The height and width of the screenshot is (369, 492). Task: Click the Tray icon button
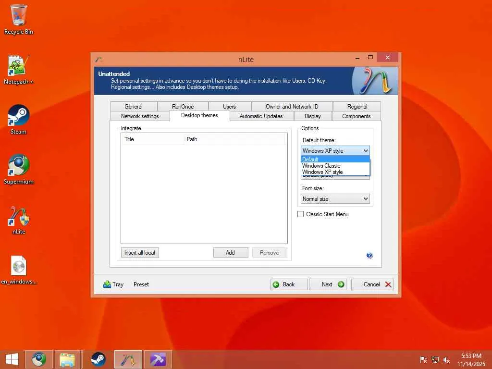point(113,284)
